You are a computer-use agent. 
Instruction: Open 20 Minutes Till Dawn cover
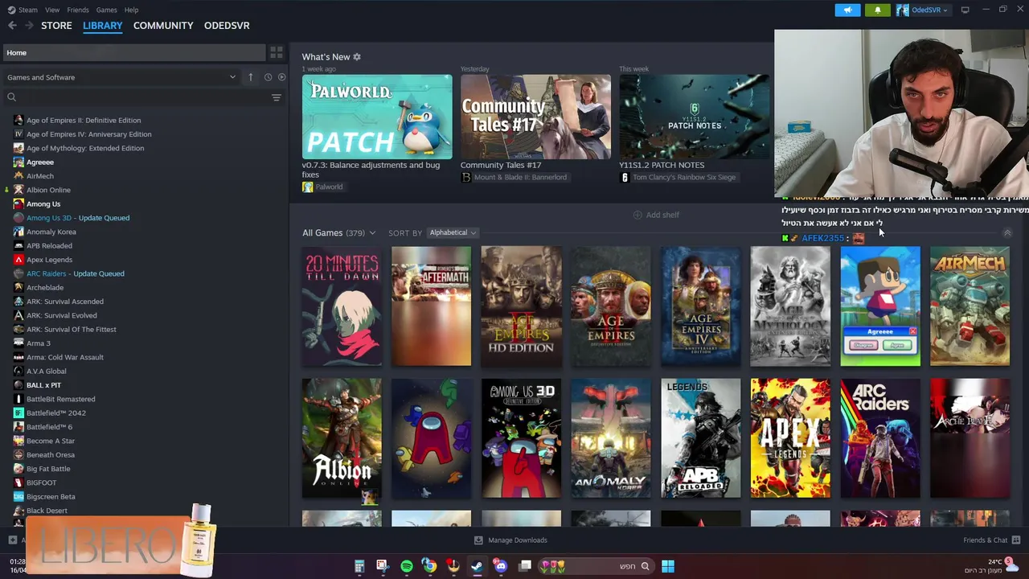(x=342, y=306)
